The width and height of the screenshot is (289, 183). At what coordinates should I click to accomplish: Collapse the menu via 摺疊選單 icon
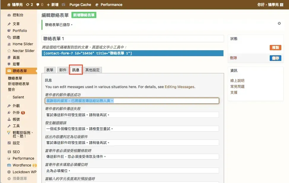coord(9,179)
